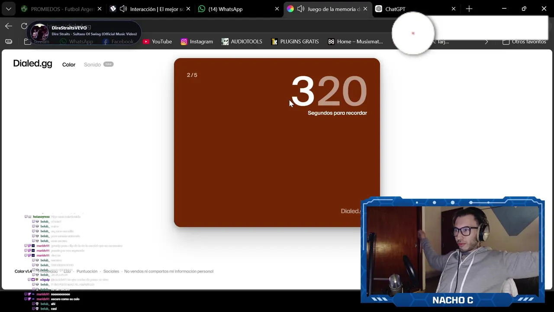Click the 2 / 5 round counter
Screen dimensions: 554x312
point(192,75)
